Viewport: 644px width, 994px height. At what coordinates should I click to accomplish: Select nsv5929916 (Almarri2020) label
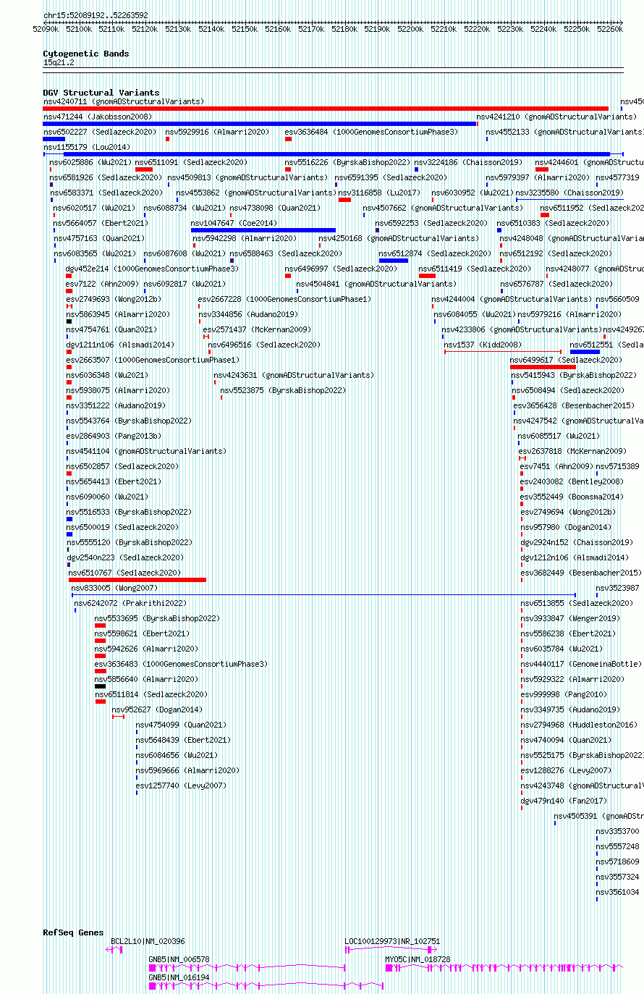point(217,132)
